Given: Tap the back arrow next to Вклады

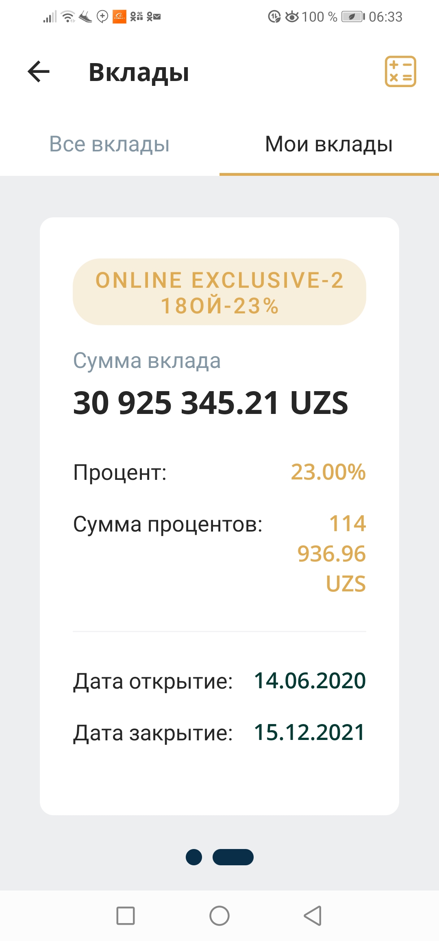Looking at the screenshot, I should pyautogui.click(x=39, y=72).
